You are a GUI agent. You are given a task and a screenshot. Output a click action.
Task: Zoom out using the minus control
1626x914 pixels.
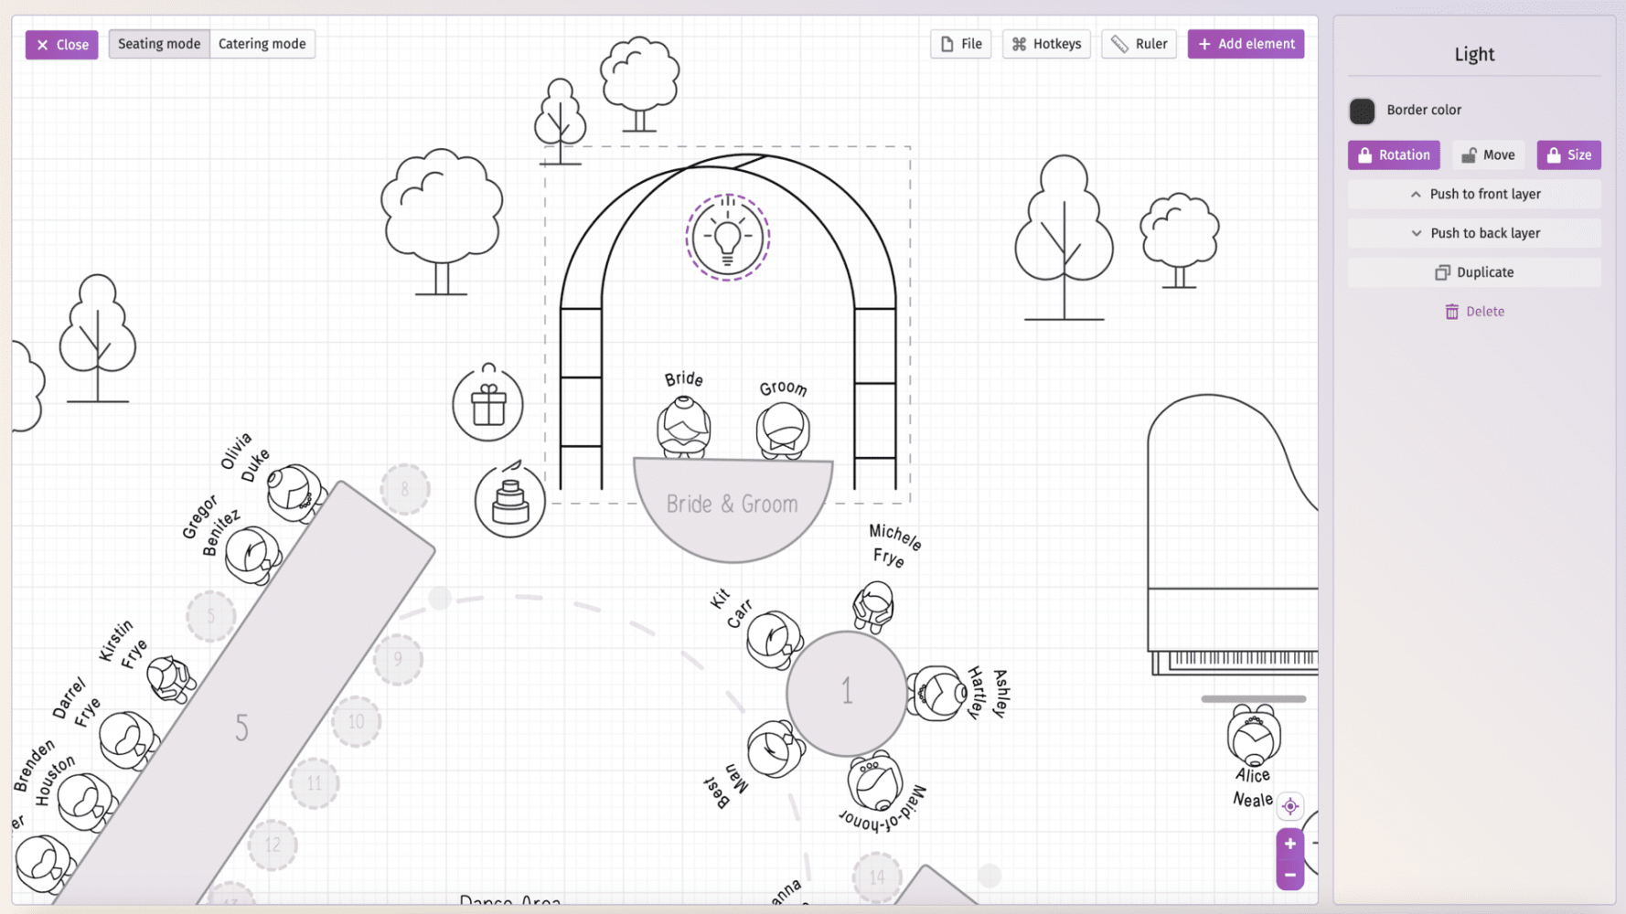click(x=1289, y=875)
